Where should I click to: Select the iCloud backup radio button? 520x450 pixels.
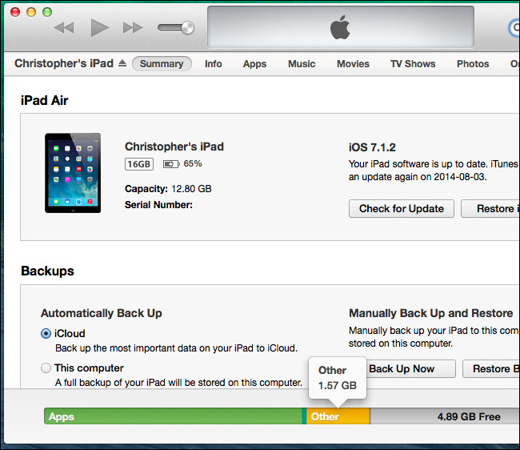tap(46, 334)
